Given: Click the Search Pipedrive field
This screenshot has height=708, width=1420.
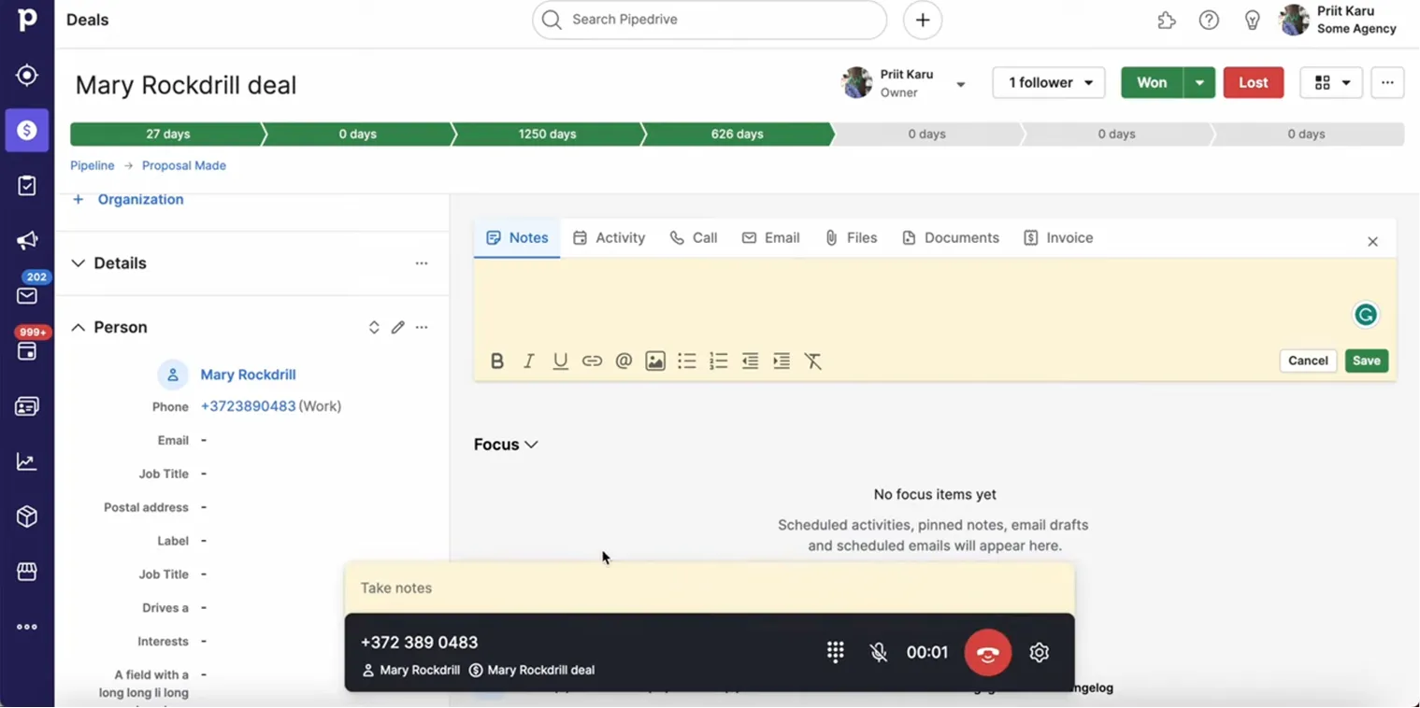Looking at the screenshot, I should 710,20.
